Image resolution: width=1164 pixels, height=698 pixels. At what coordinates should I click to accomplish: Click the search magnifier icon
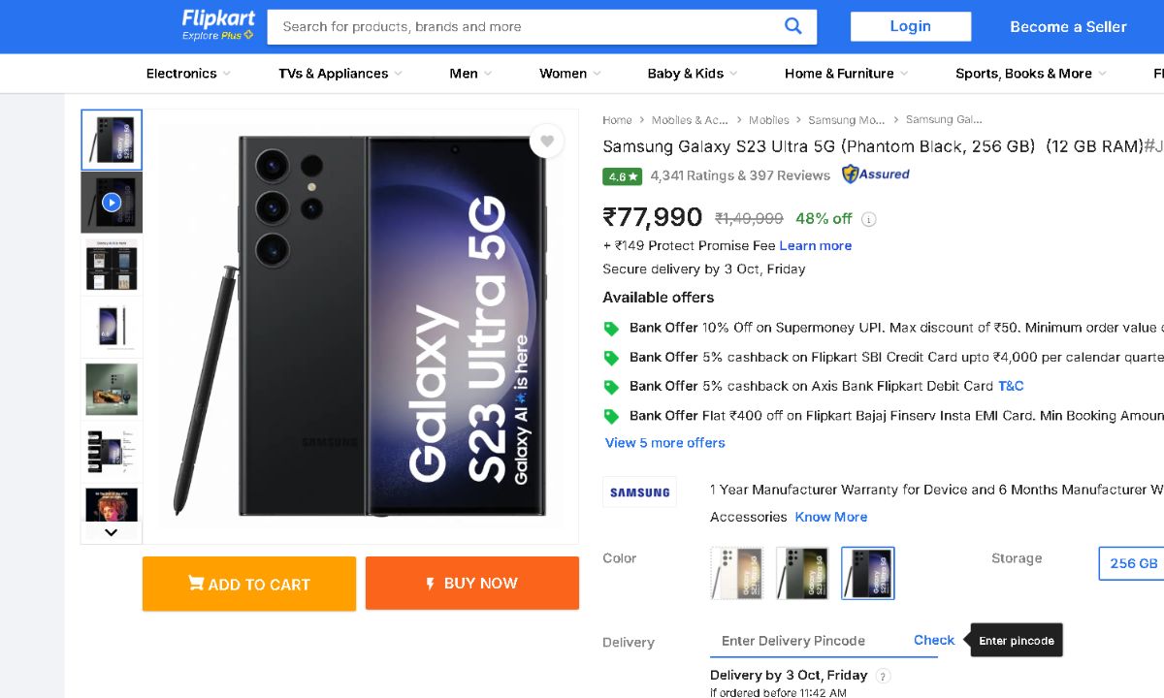point(792,26)
